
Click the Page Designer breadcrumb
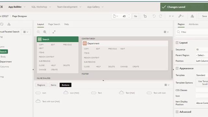pos(19,16)
